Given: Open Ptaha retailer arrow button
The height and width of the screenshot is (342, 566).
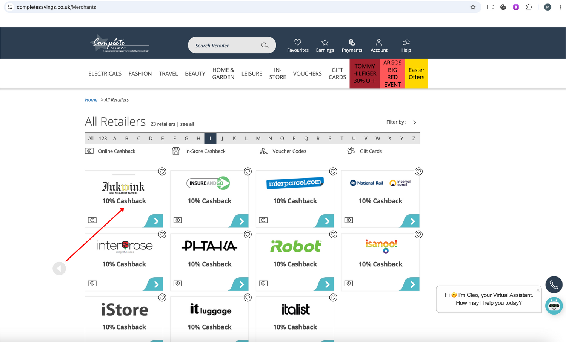Looking at the screenshot, I should pyautogui.click(x=238, y=284).
